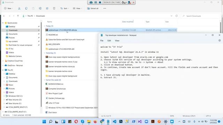Expand the Creative Cloud Files node
The image size is (223, 125).
3,61
